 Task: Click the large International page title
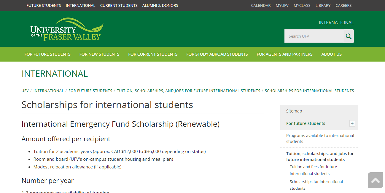pyautogui.click(x=55, y=74)
